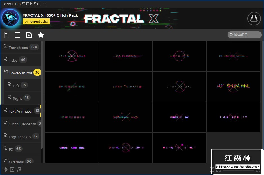This screenshot has width=264, height=175.
Task: Switch to the stacked list view icon
Action: tap(17, 35)
